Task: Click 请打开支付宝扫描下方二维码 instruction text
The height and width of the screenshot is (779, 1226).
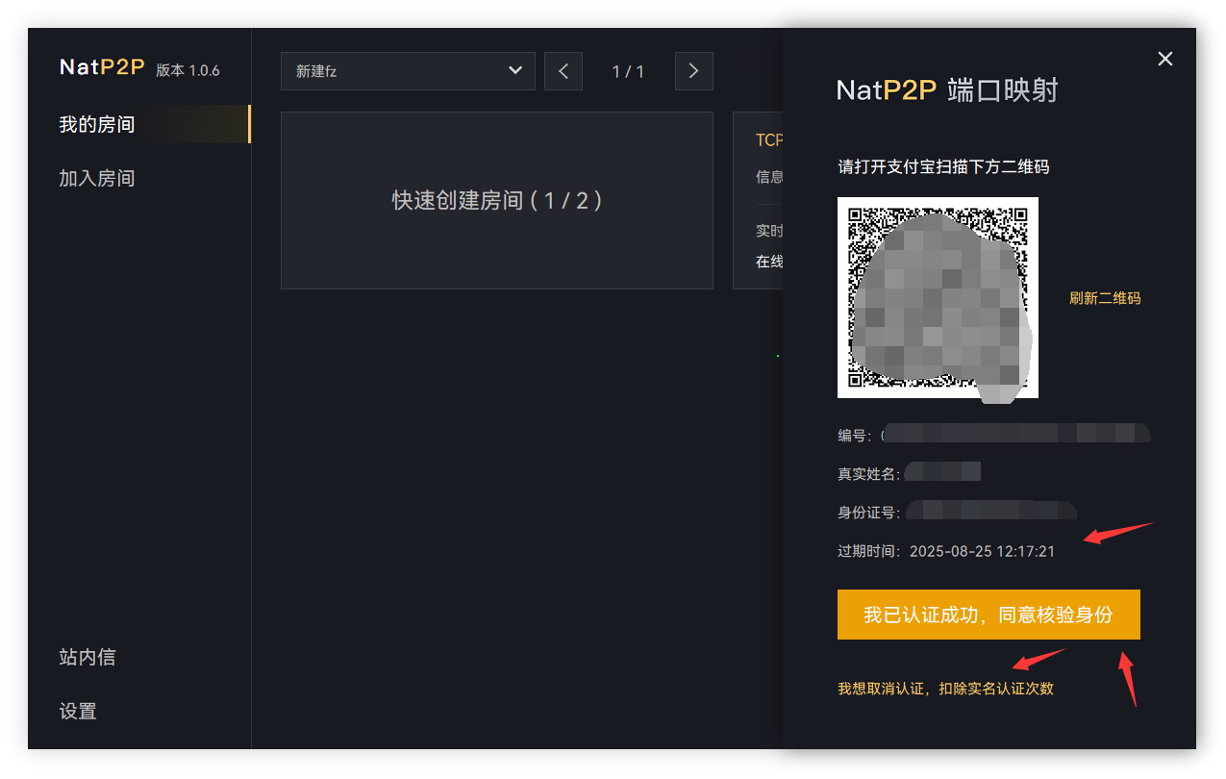Action: 943,166
